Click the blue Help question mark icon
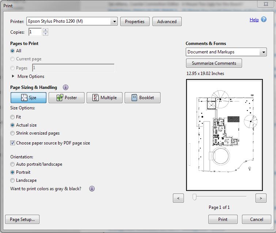Image resolution: width=276 pixels, height=233 pixels. click(x=264, y=20)
